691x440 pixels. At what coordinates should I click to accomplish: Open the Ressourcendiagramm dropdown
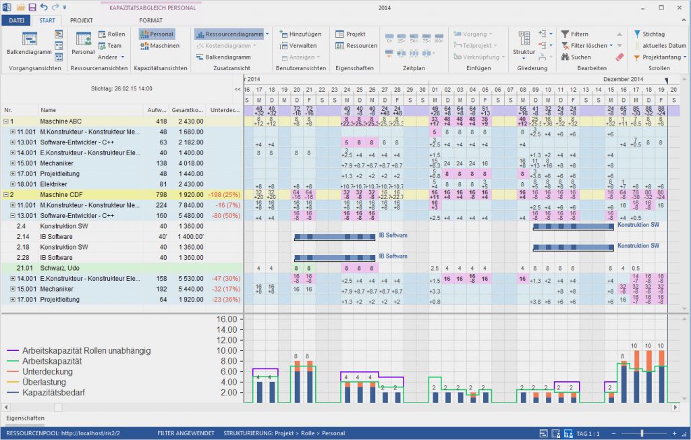(x=267, y=34)
